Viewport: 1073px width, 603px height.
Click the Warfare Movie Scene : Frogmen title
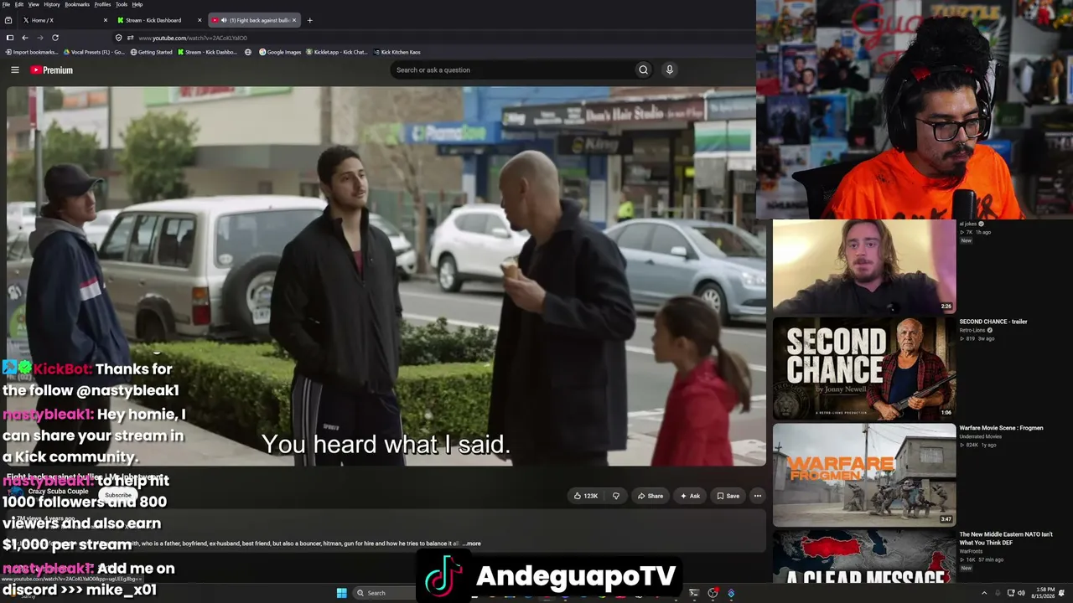coord(1001,428)
